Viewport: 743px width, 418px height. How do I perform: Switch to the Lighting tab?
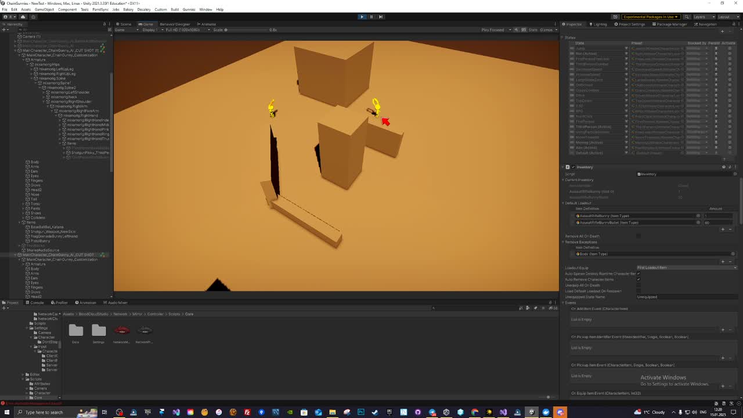598,24
